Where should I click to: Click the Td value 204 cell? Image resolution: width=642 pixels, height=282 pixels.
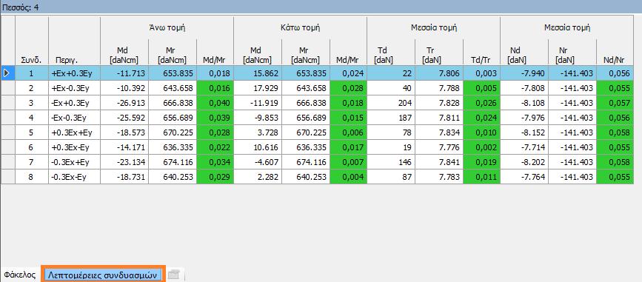tap(390, 103)
